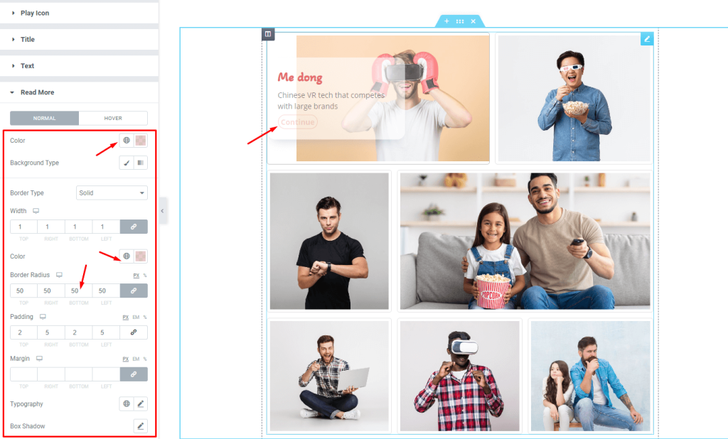Viewport: 728px width, 439px height.
Task: Select percent unit for Margin
Action: coord(145,359)
